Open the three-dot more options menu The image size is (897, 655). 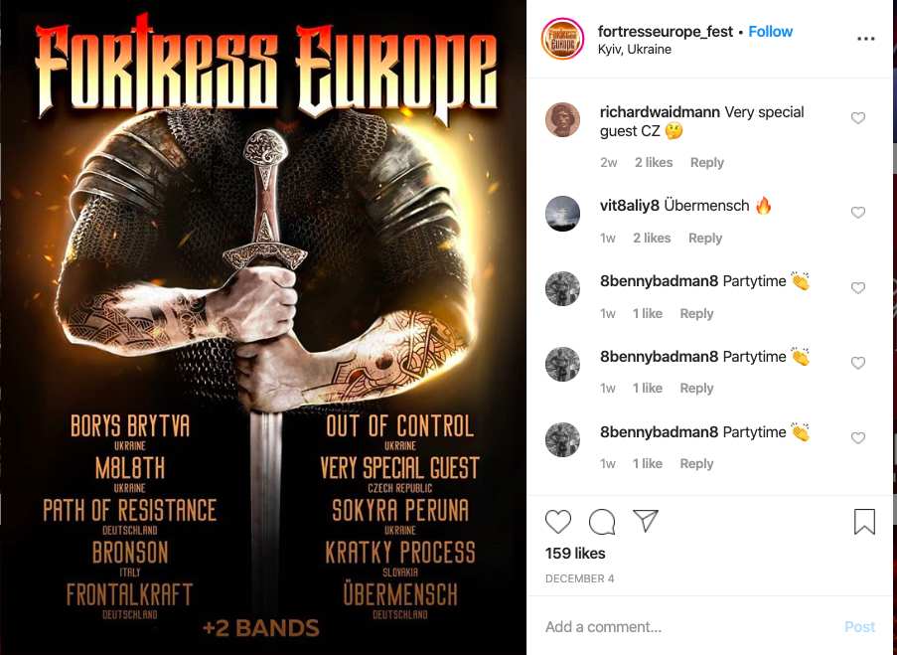[865, 39]
